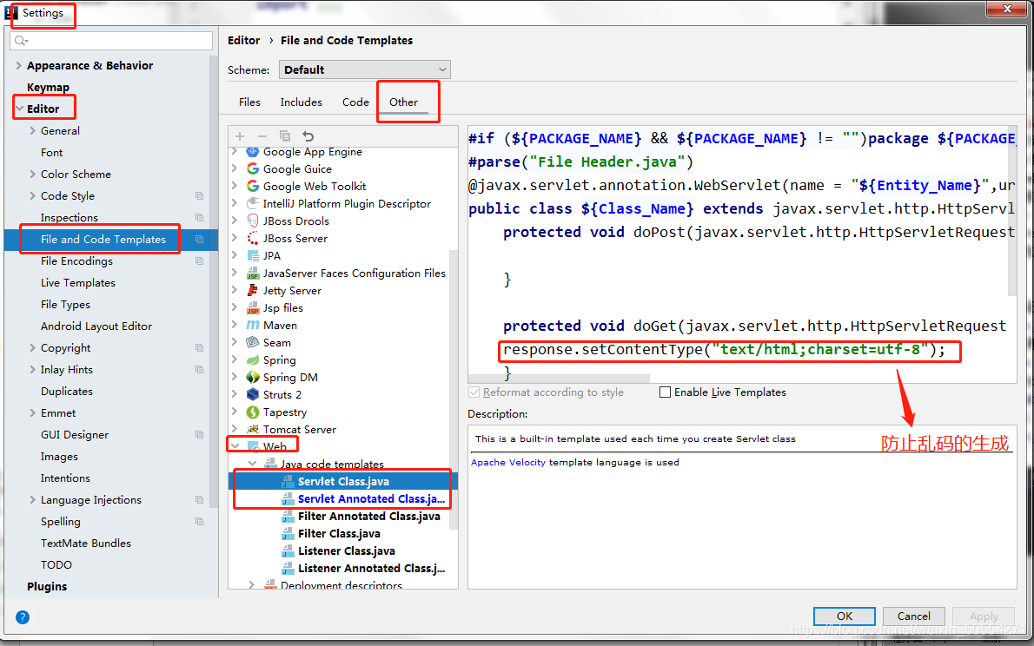Select the JPA icon
This screenshot has height=646, width=1034.
point(253,256)
